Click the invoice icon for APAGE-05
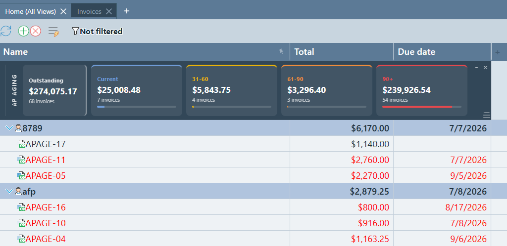Image resolution: width=507 pixels, height=246 pixels. [21, 176]
